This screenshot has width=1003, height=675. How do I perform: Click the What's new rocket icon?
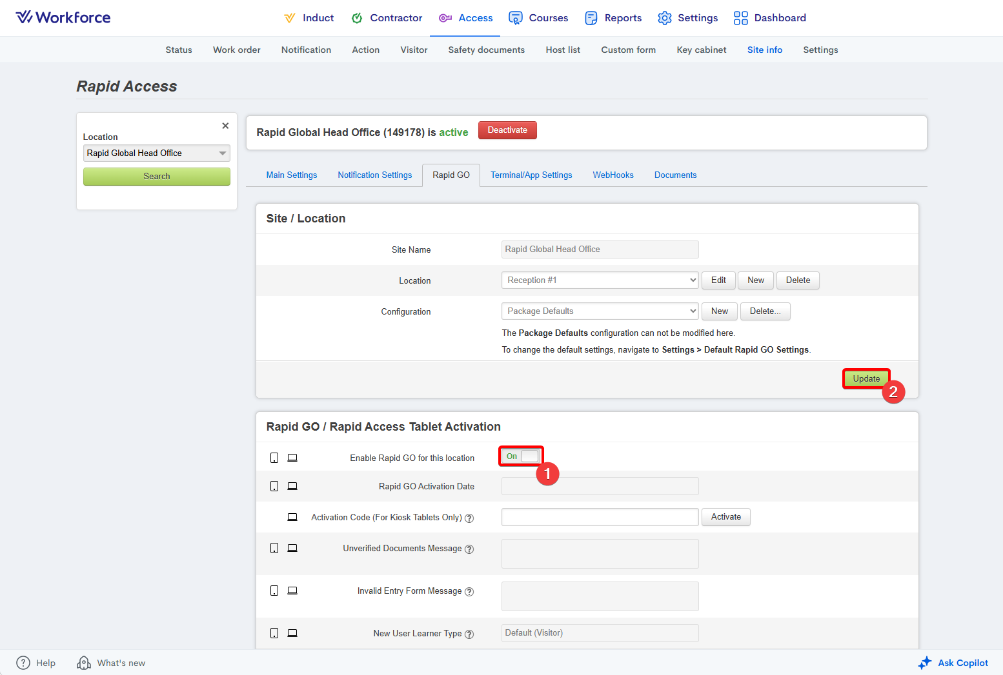point(84,663)
